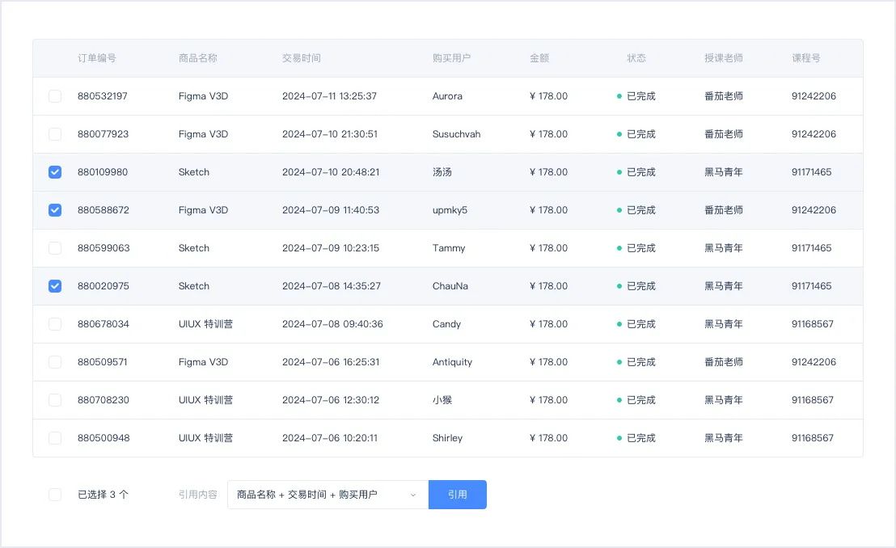
Task: Click buyer name Antiquity
Action: point(453,362)
